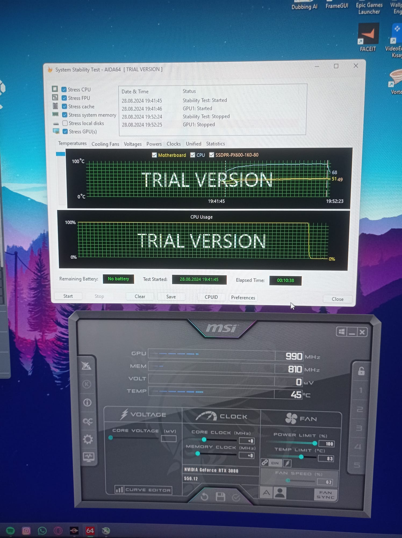Adjust Memory Clock slider handle

coord(198,454)
